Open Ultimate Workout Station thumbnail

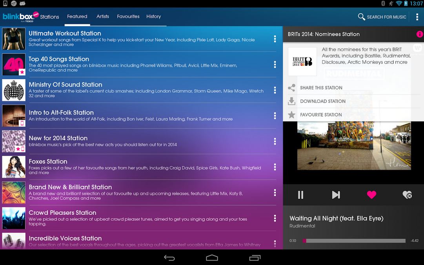(14, 39)
